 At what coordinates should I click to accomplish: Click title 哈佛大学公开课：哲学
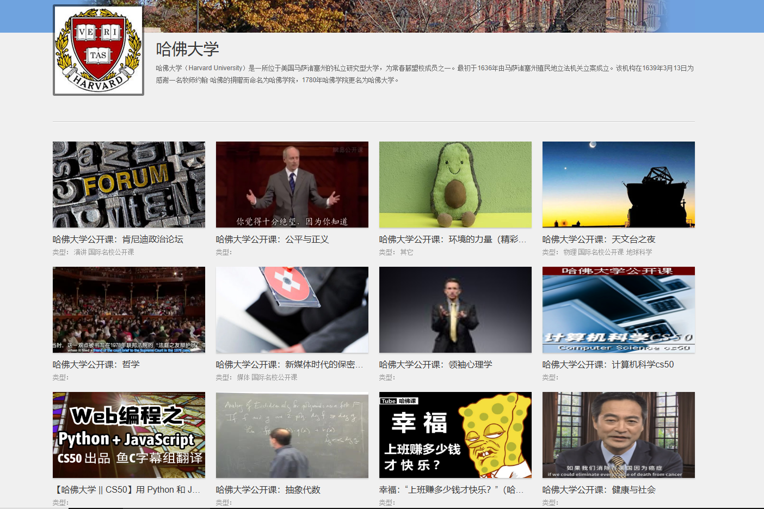[96, 365]
